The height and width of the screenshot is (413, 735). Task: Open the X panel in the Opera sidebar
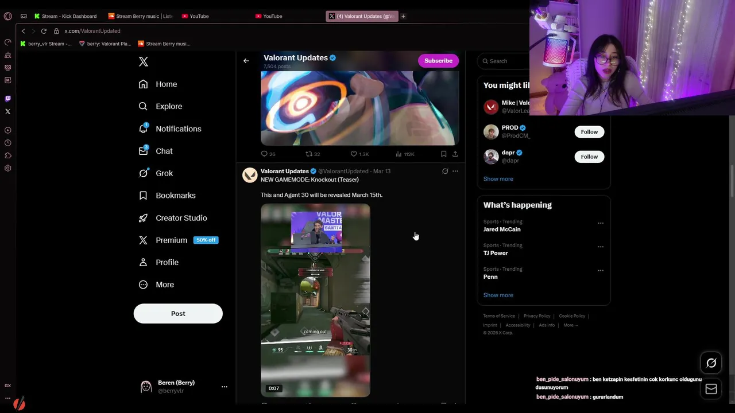[x=7, y=111]
